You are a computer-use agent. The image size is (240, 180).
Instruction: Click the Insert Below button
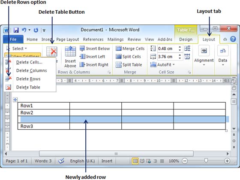[x=95, y=49]
